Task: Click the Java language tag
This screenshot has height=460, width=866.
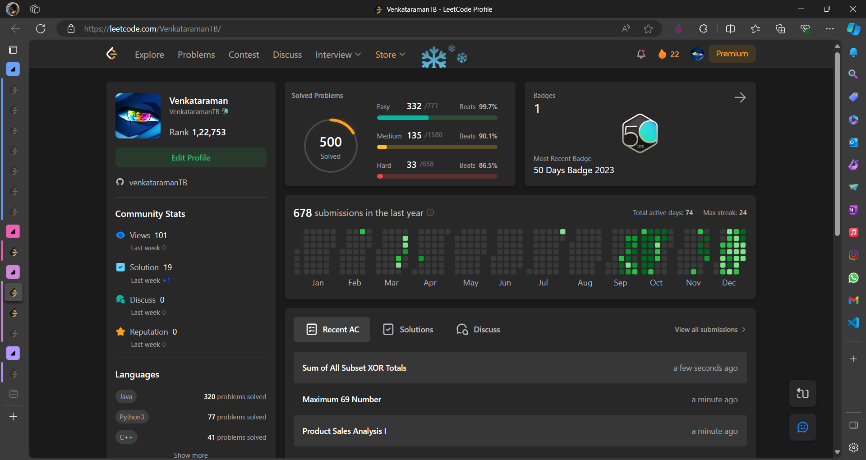Action: pyautogui.click(x=126, y=396)
